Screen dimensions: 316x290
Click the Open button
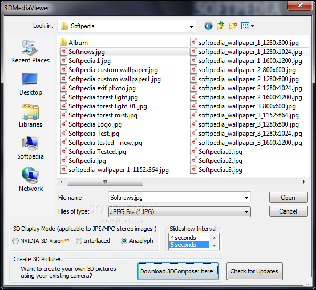pyautogui.click(x=288, y=197)
